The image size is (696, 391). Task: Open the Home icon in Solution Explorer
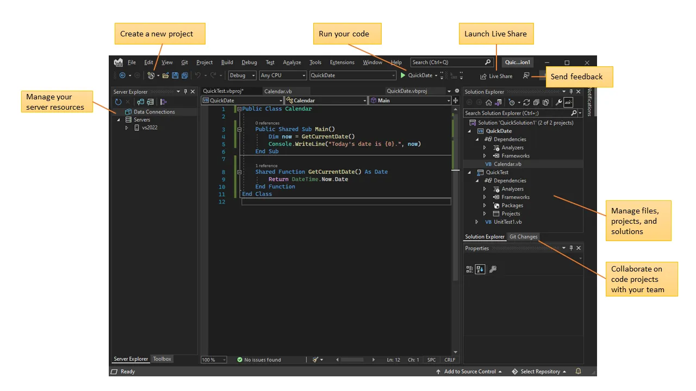489,102
